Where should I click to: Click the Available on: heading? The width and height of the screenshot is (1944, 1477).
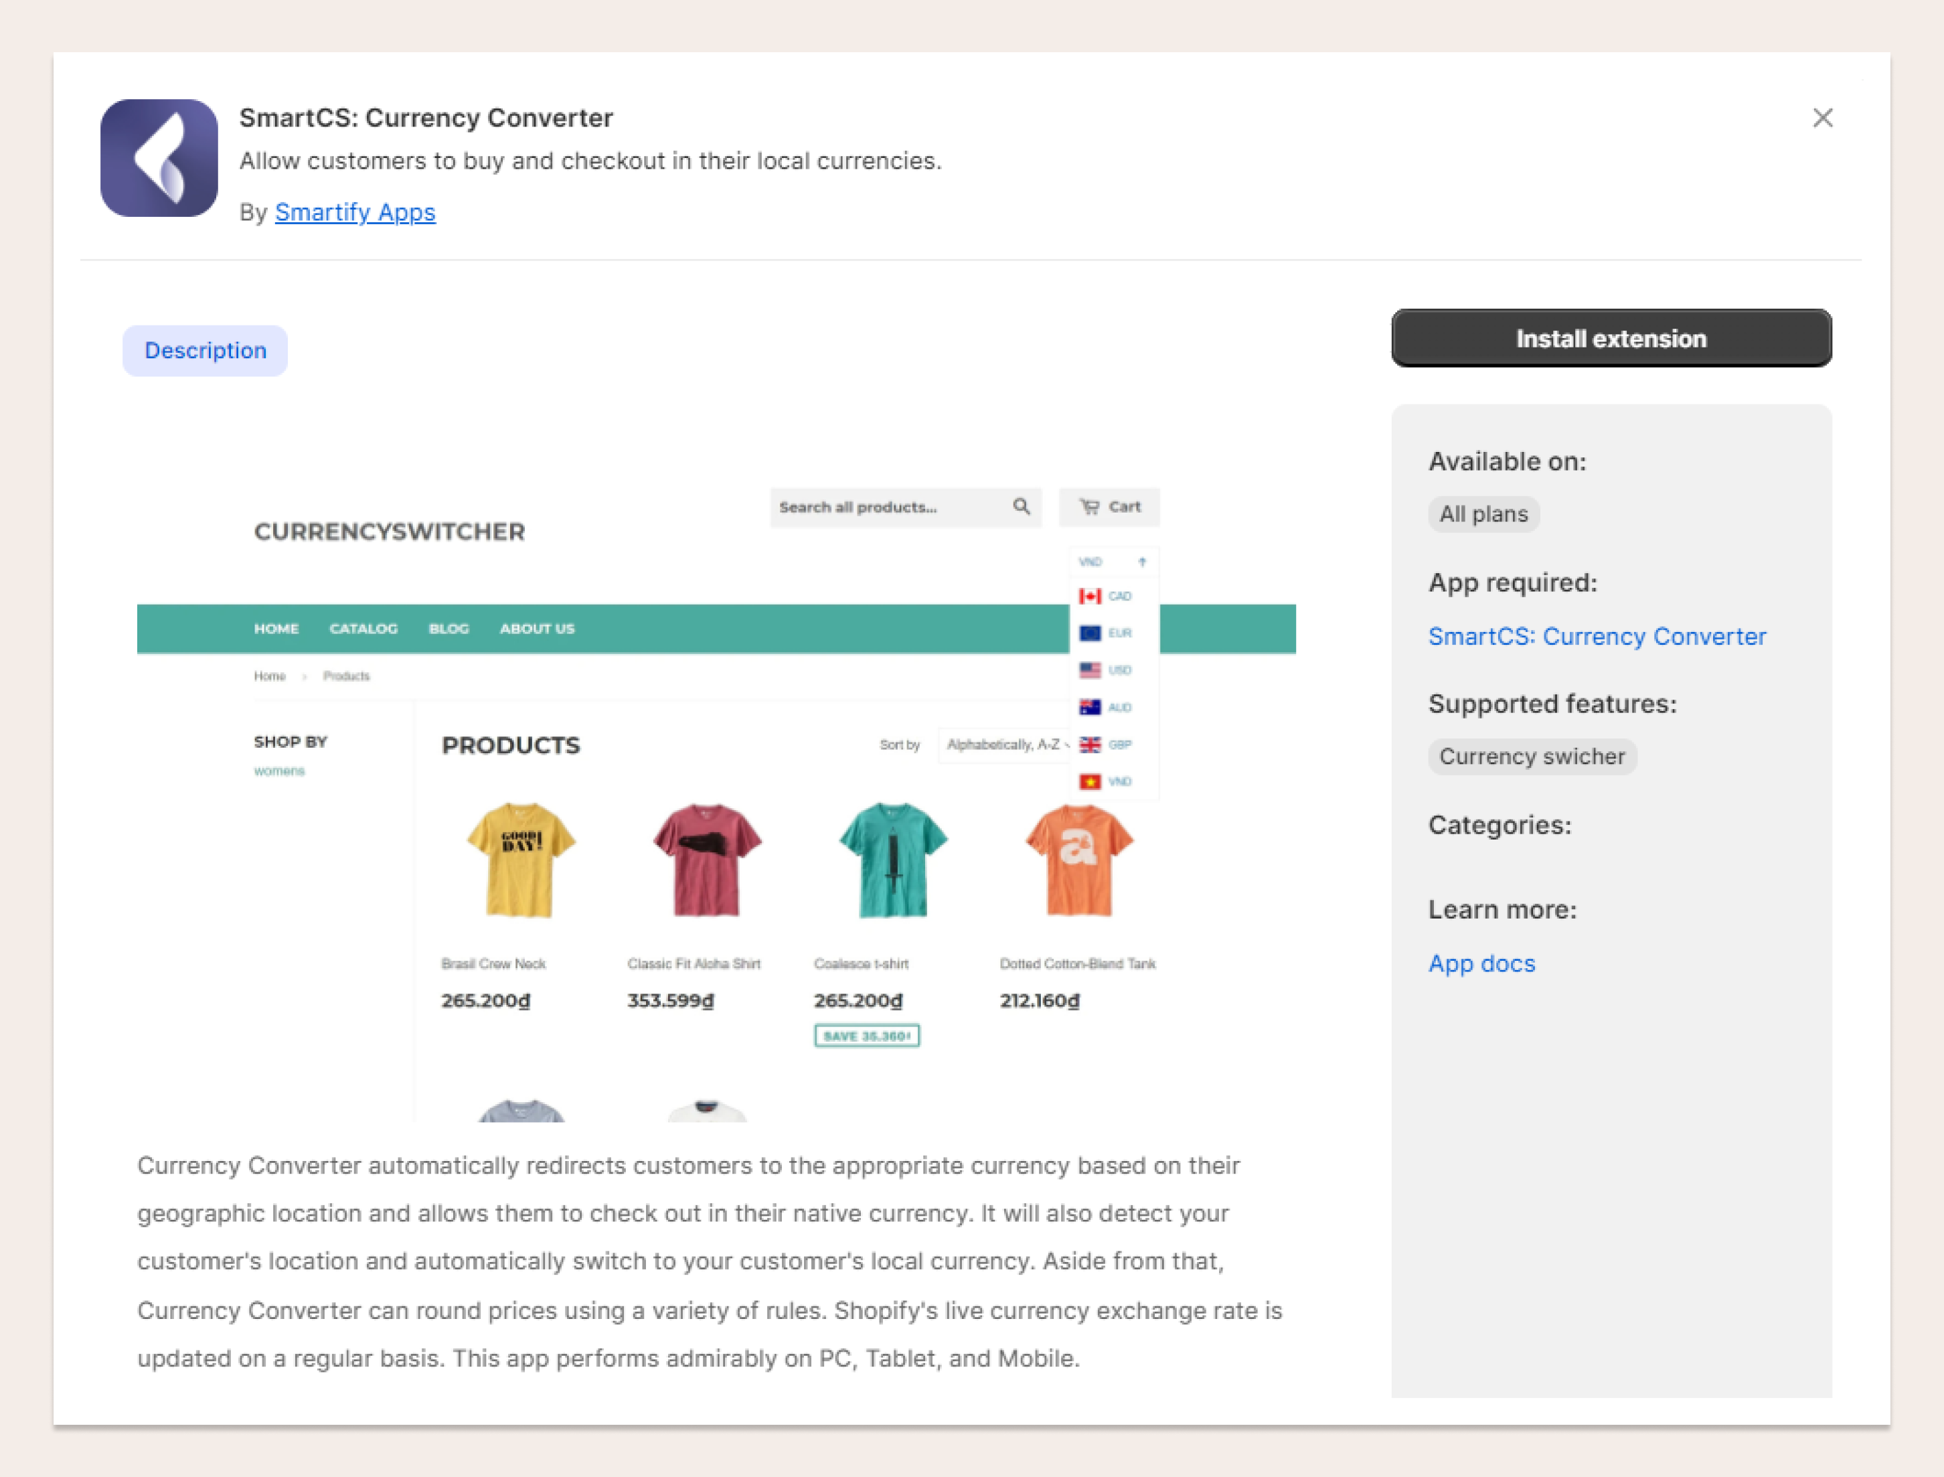1508,461
